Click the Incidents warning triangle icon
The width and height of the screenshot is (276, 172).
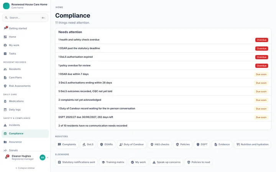click(5, 125)
